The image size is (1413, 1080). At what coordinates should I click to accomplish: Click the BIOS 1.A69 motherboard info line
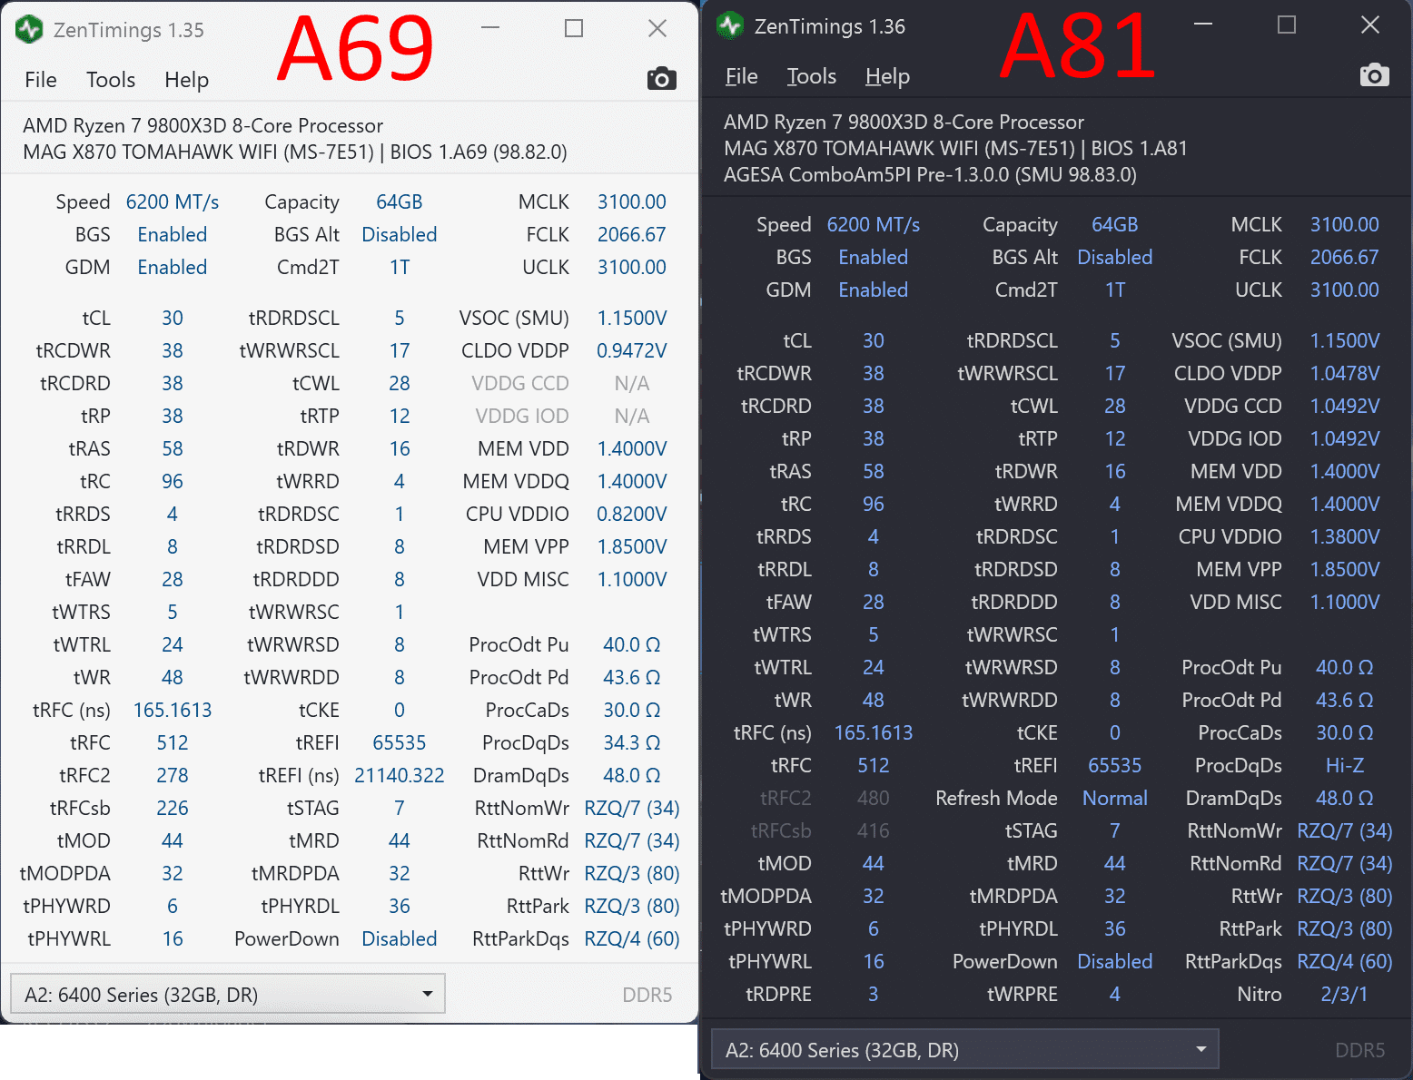click(295, 152)
